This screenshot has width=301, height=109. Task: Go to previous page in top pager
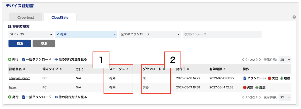(x=246, y=60)
